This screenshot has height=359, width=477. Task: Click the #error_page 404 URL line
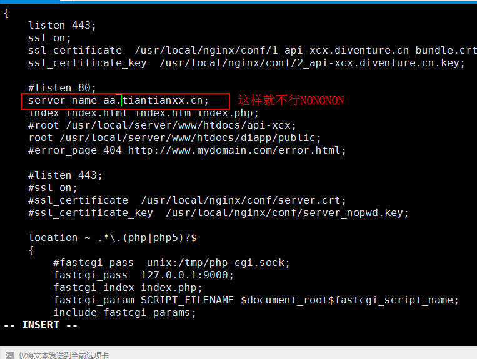(x=187, y=150)
